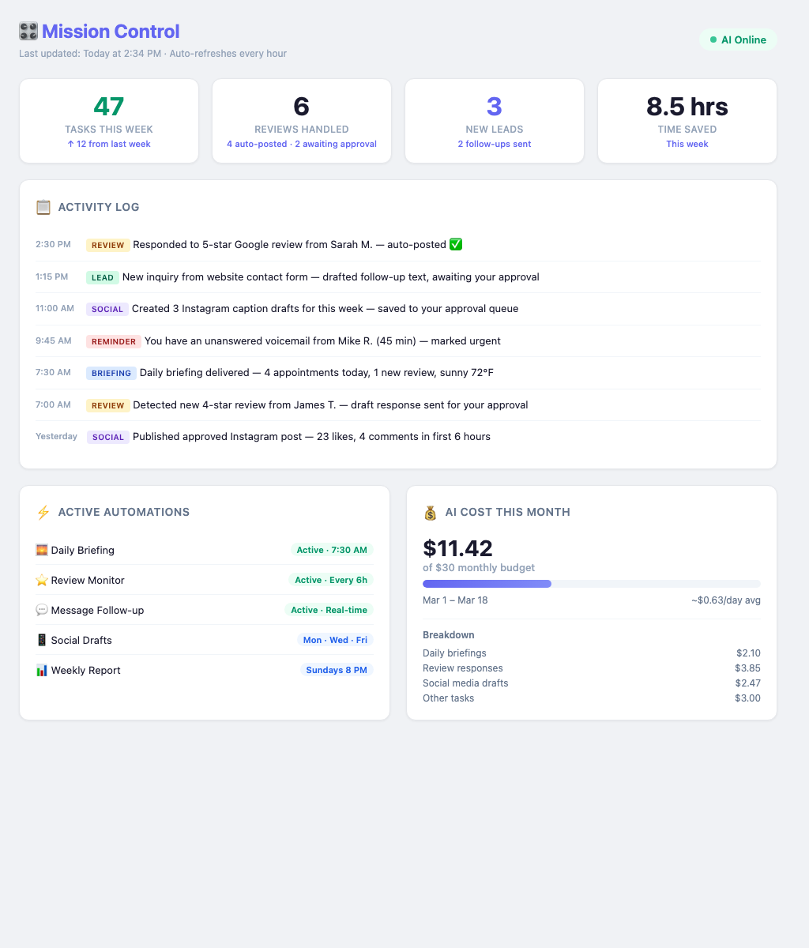Viewport: 809px width, 948px height.
Task: Toggle the Daily Briefing Active 7:30 AM badge
Action: click(332, 550)
